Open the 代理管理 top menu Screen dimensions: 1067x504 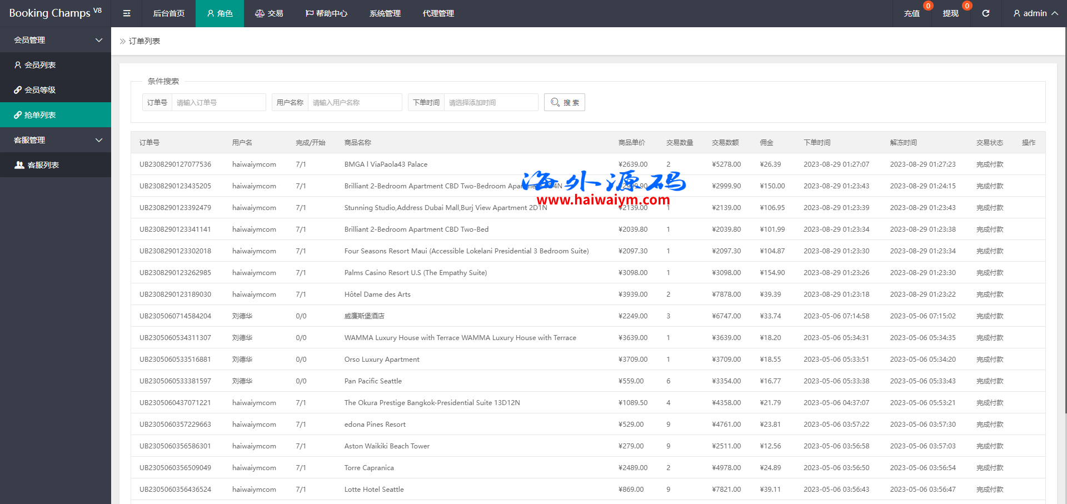click(438, 13)
